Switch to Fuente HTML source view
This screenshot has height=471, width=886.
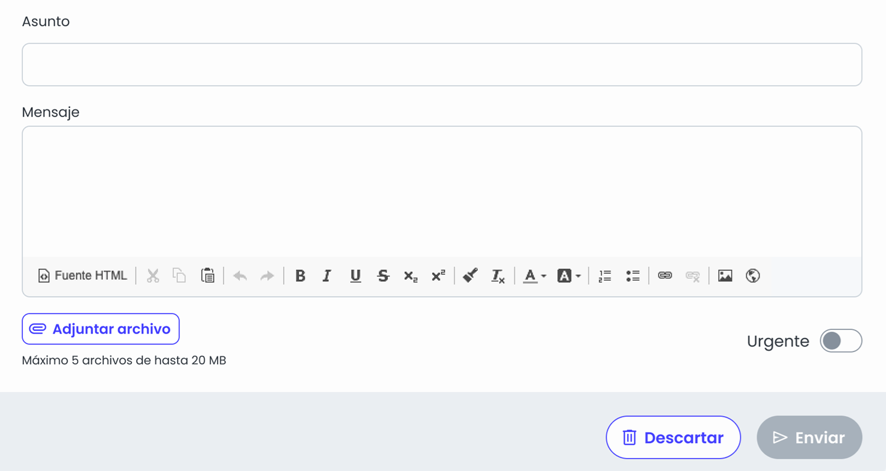[x=82, y=276]
